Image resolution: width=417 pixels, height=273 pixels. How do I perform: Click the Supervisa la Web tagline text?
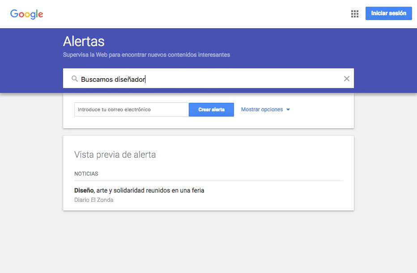(x=145, y=55)
